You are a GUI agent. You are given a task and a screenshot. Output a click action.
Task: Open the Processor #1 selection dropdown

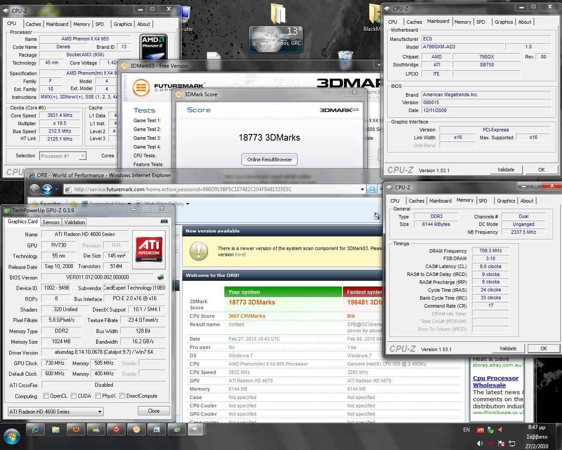tap(63, 156)
